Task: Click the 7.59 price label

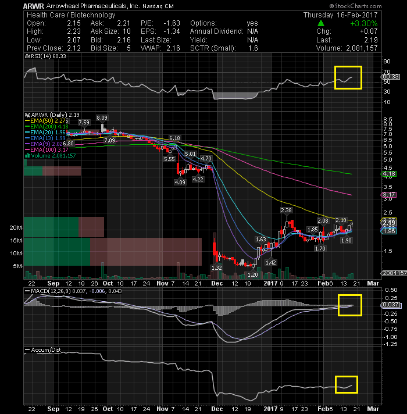Action: pyautogui.click(x=84, y=123)
